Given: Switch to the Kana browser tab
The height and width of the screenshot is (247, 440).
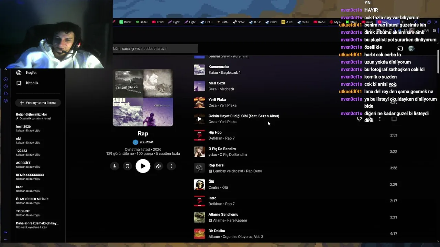Looking at the screenshot, I should pyautogui.click(x=319, y=22).
